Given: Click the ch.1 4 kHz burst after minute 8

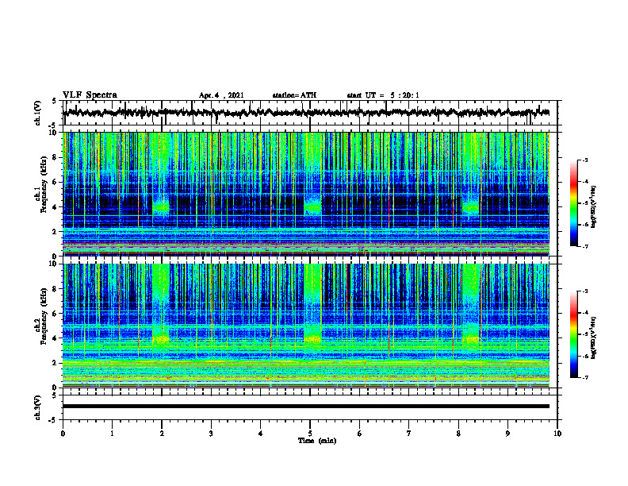Looking at the screenshot, I should coord(471,208).
